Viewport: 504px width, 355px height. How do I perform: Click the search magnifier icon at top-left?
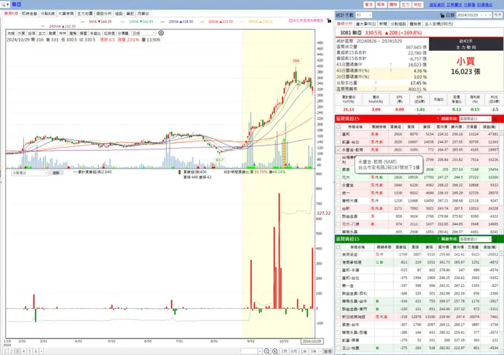[x=3, y=5]
